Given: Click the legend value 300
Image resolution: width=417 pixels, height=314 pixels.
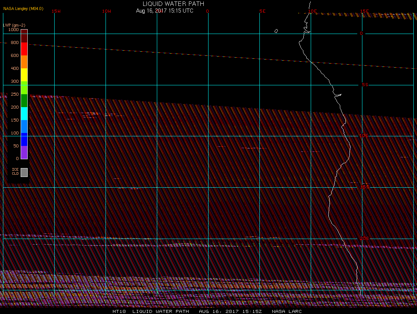Looking at the screenshot, I should click(15, 81).
